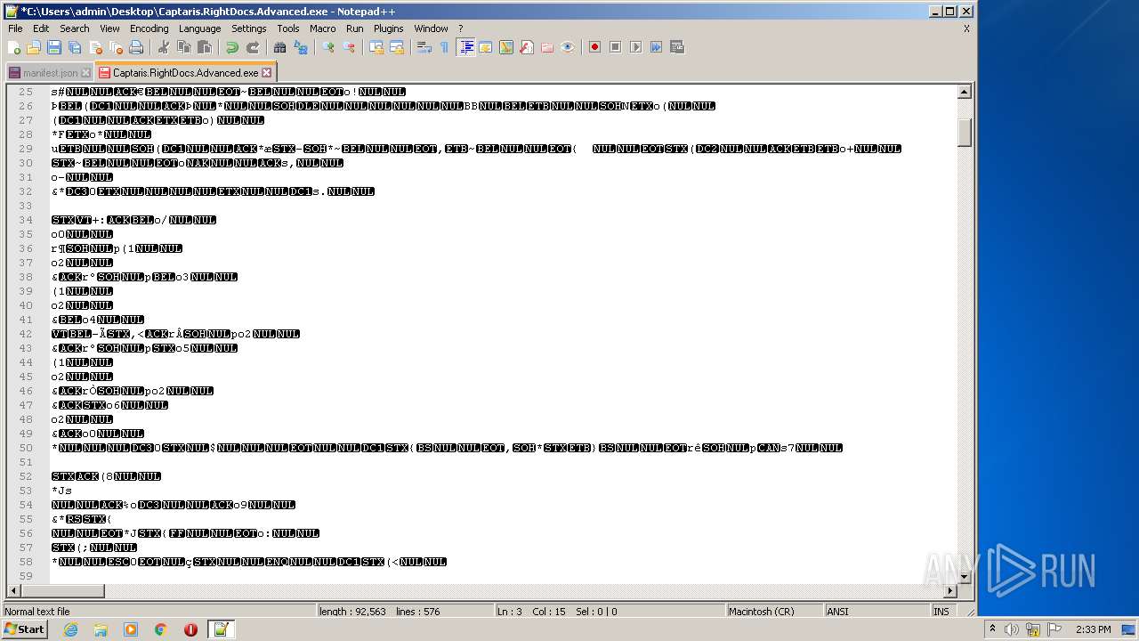Click the Replace toolbar icon
Viewport: 1139px width, 641px height.
[300, 47]
